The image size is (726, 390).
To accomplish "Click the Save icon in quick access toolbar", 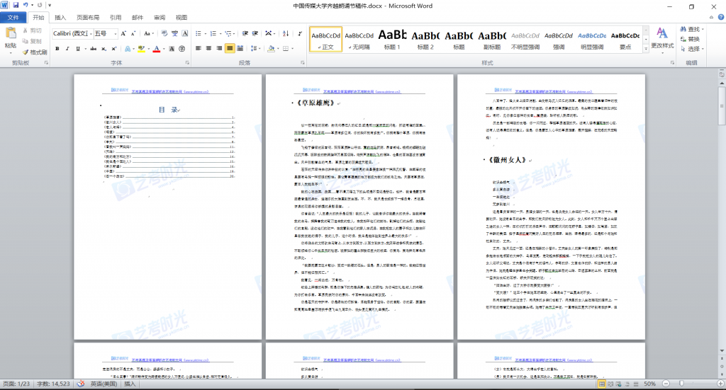I will [x=16, y=6].
